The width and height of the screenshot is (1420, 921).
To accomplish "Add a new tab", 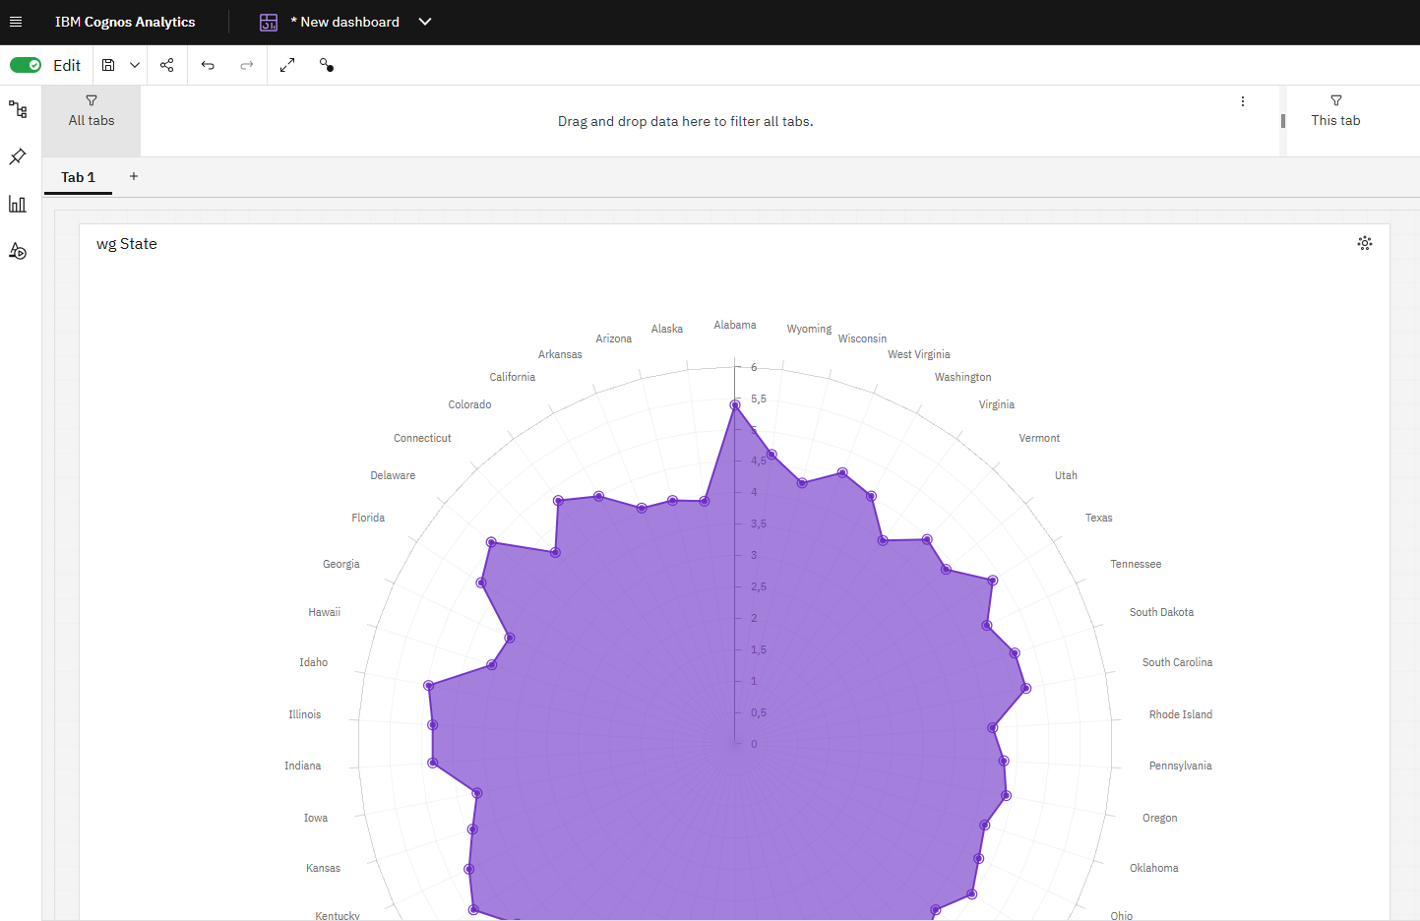I will [x=134, y=176].
